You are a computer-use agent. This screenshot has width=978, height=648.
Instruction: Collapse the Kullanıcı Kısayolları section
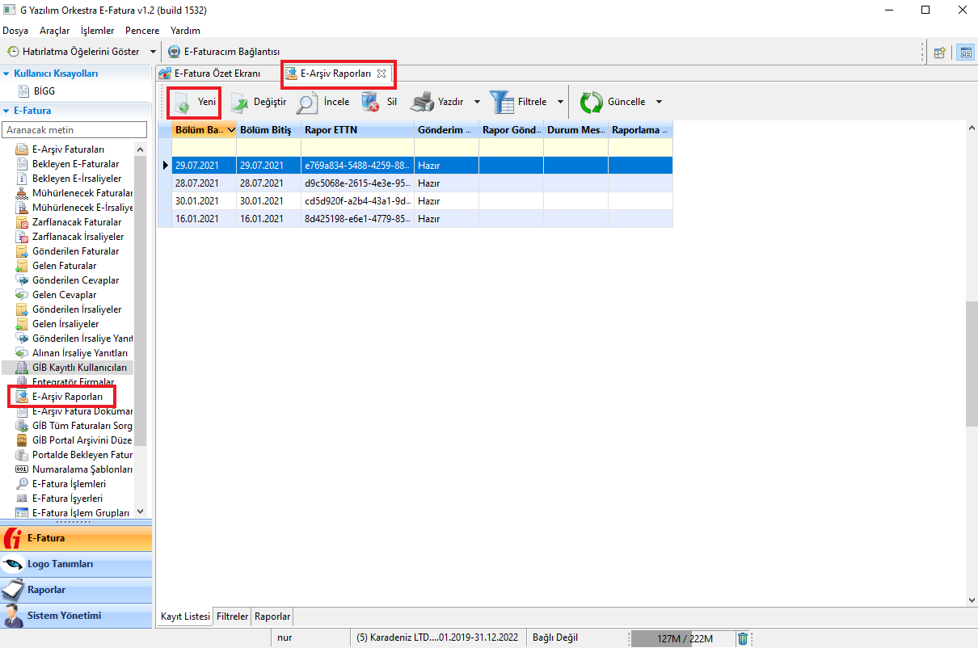[6, 74]
